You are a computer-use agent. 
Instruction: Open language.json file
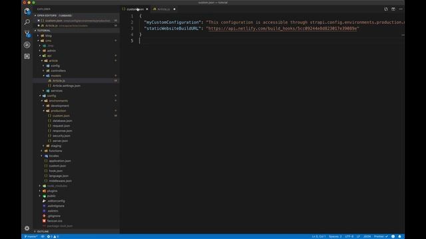(x=59, y=176)
